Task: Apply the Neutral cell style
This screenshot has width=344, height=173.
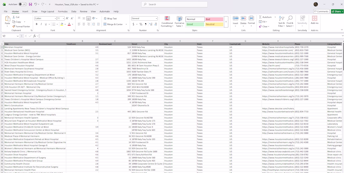Action: pyautogui.click(x=214, y=24)
